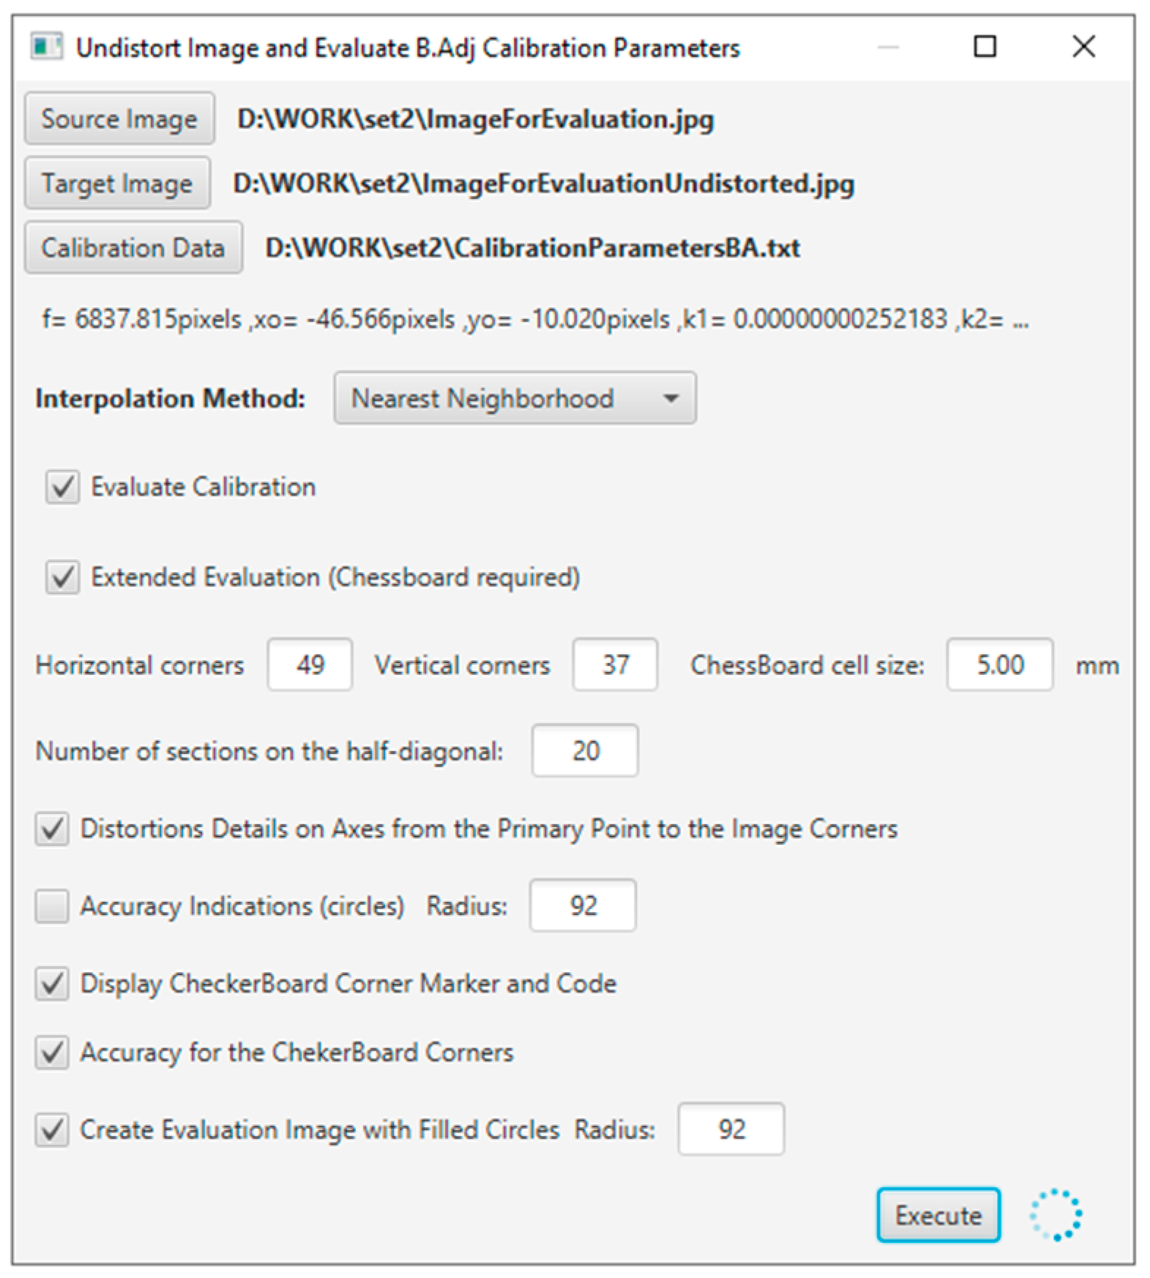The image size is (1150, 1278).
Task: Enable Accuracy Indications (circles) checkbox
Action: 52,906
